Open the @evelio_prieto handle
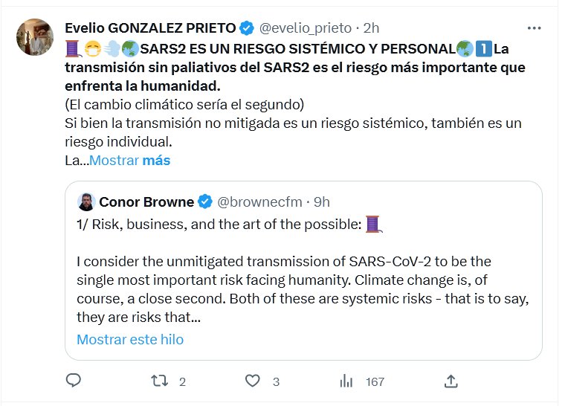 [304, 28]
